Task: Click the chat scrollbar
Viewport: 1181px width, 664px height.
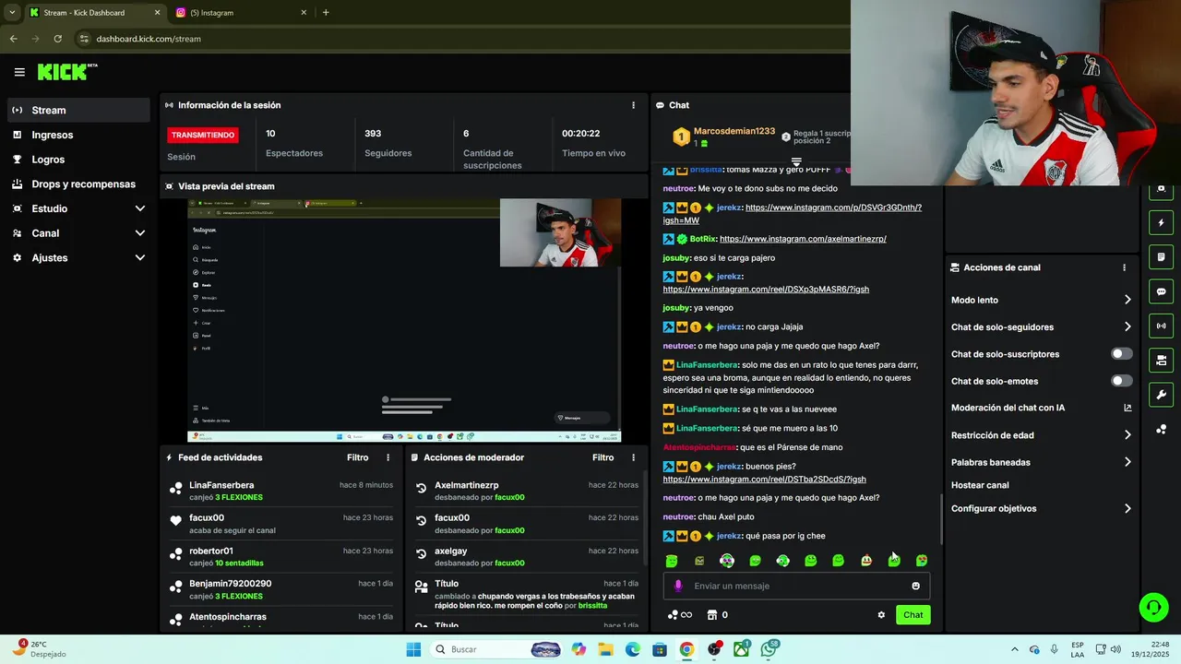Action: (x=940, y=520)
